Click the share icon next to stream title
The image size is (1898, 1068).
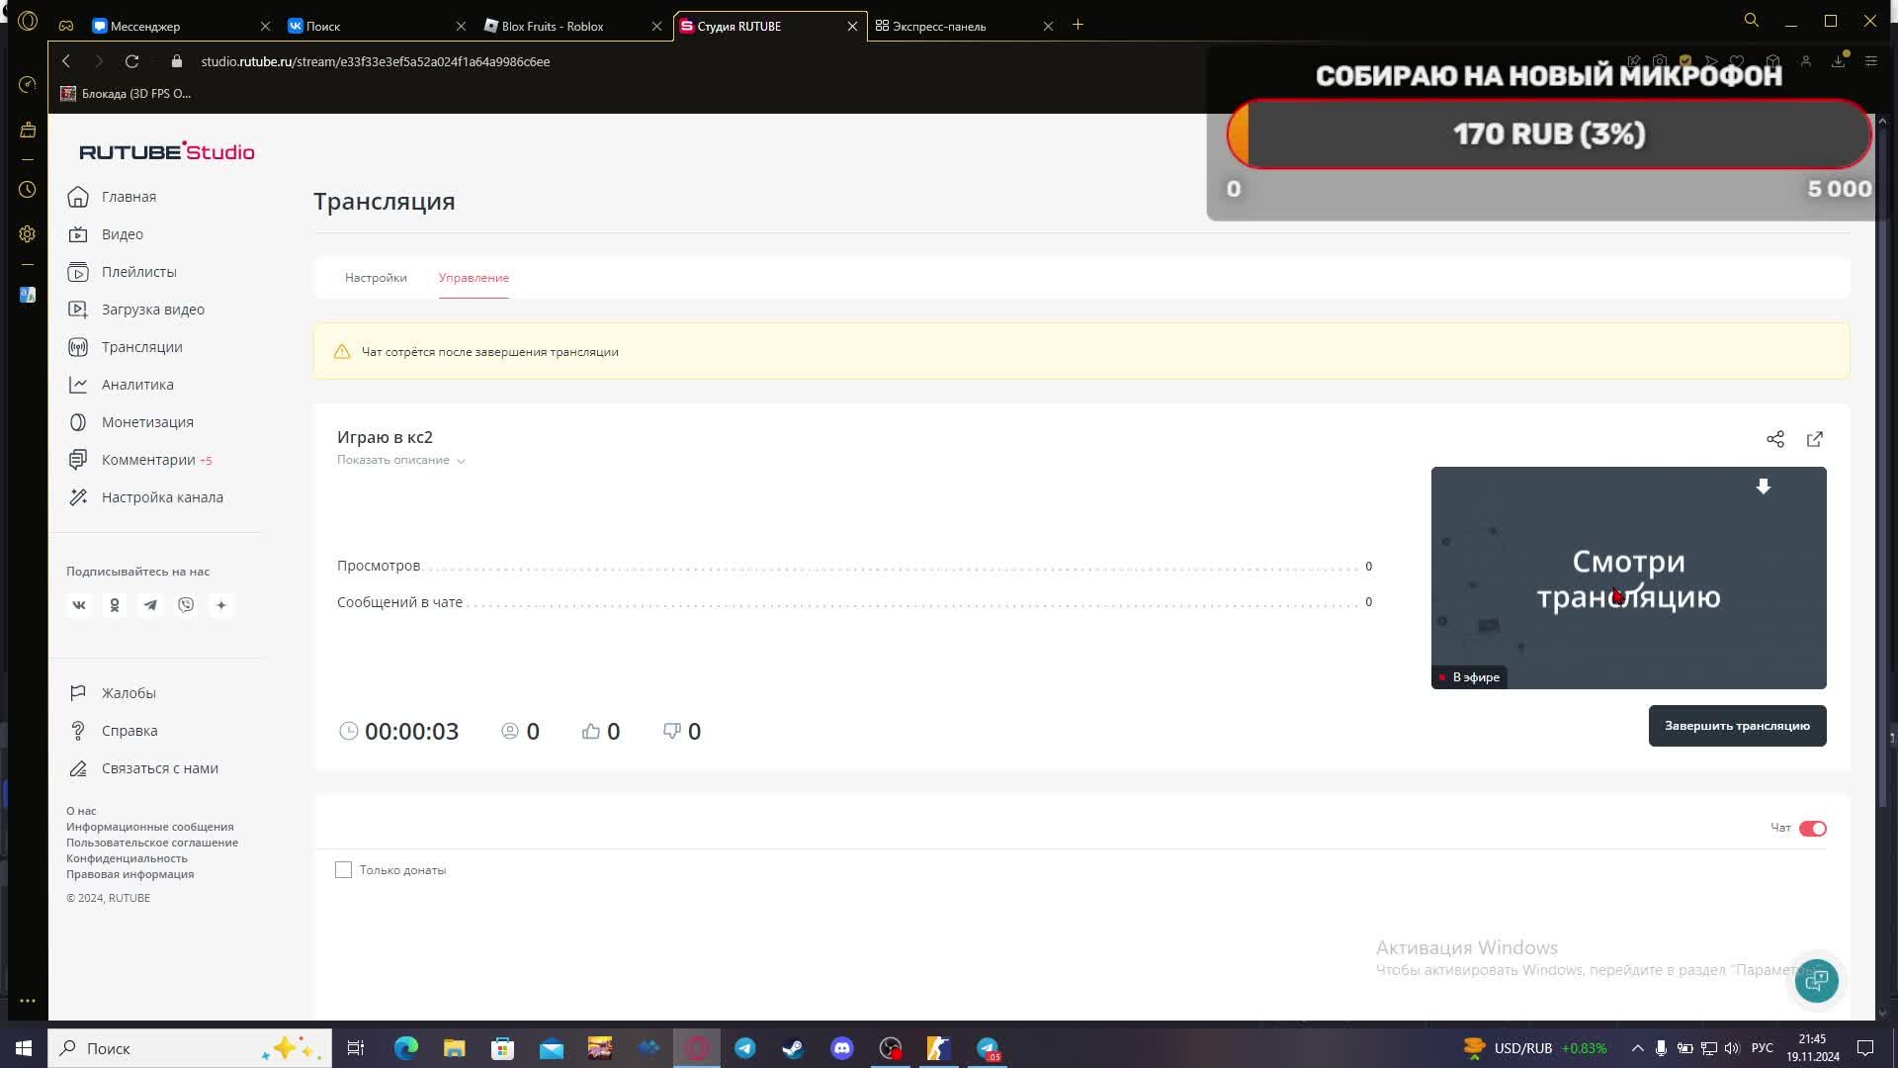coord(1775,439)
